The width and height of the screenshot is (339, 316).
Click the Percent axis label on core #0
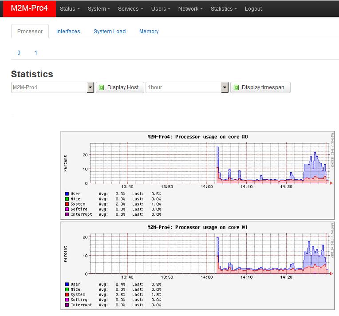pos(65,163)
